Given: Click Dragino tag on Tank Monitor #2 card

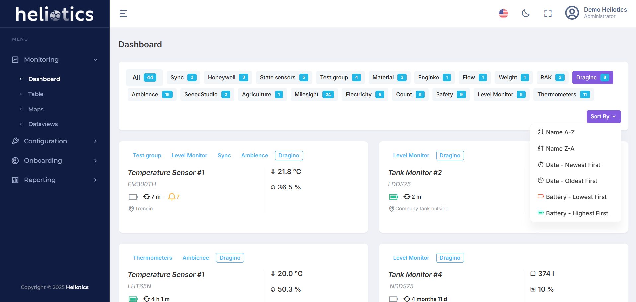Looking at the screenshot, I should point(450,155).
